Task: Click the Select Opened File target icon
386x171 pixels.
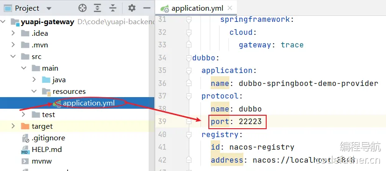Action: 83,8
